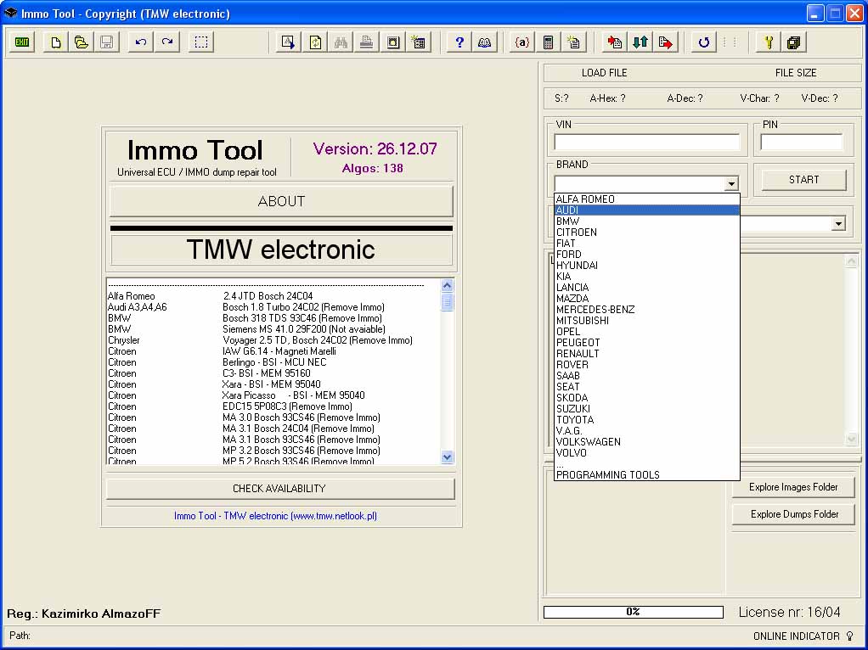Click the blue circular reload icon

(x=703, y=42)
